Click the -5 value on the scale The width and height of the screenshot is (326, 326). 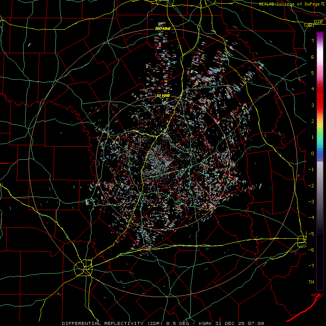coord(311,234)
